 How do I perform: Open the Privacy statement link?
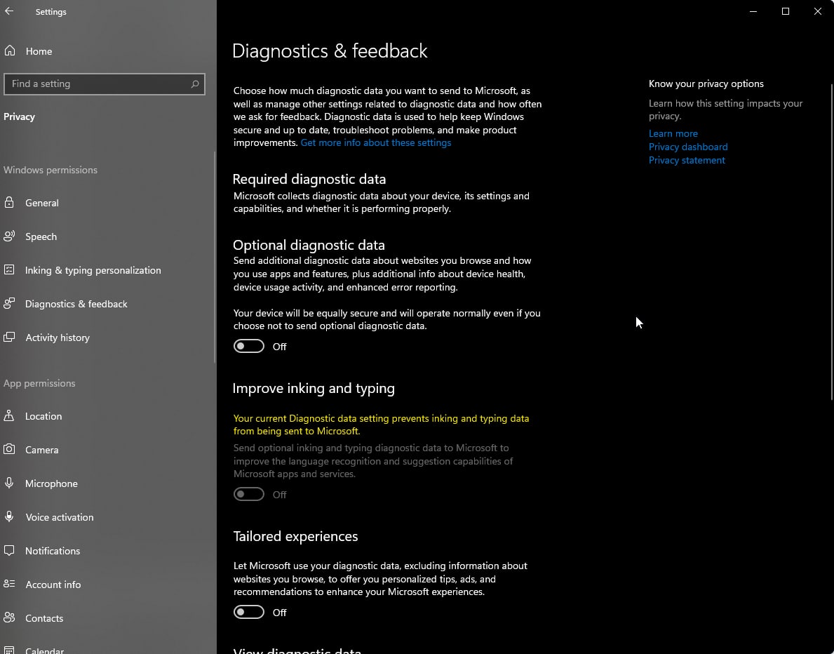pos(687,160)
